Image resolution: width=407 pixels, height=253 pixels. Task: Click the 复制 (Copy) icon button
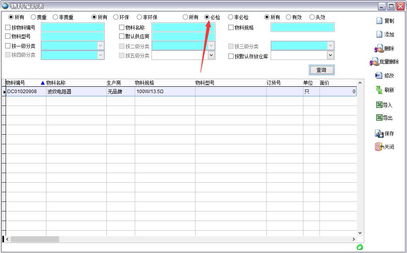(379, 21)
